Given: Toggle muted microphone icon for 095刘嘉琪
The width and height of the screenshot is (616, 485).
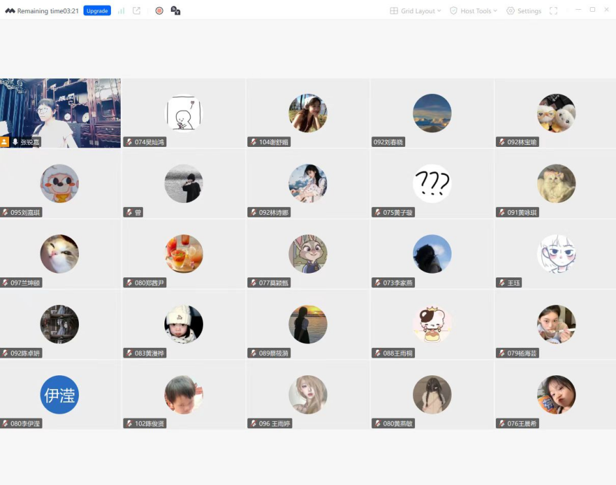Looking at the screenshot, I should [x=5, y=213].
